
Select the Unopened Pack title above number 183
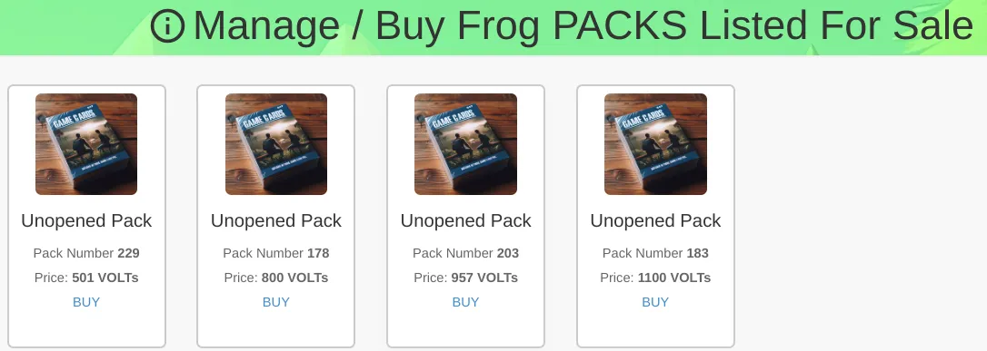pos(655,221)
